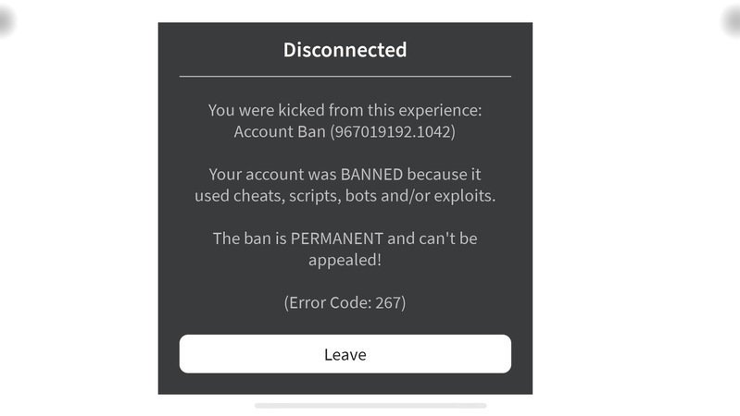This screenshot has width=740, height=416.
Task: Click the word 'appealed!'
Action: 345,260
